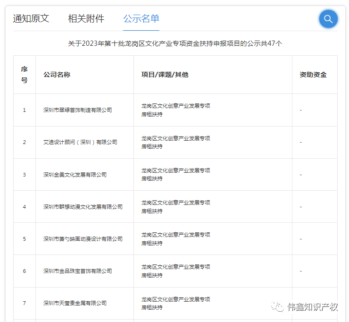The image size is (349, 322).
Task: Select 深圳市翠绿首饰制造有限公司 company name
Action: coord(78,110)
